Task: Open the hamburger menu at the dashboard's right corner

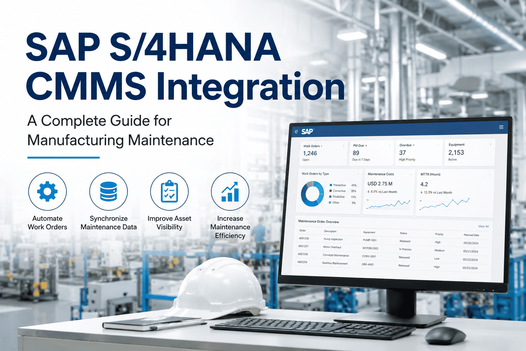Action: (x=501, y=127)
